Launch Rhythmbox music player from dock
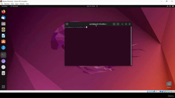The image size is (175, 98). pyautogui.click(x=3, y=30)
